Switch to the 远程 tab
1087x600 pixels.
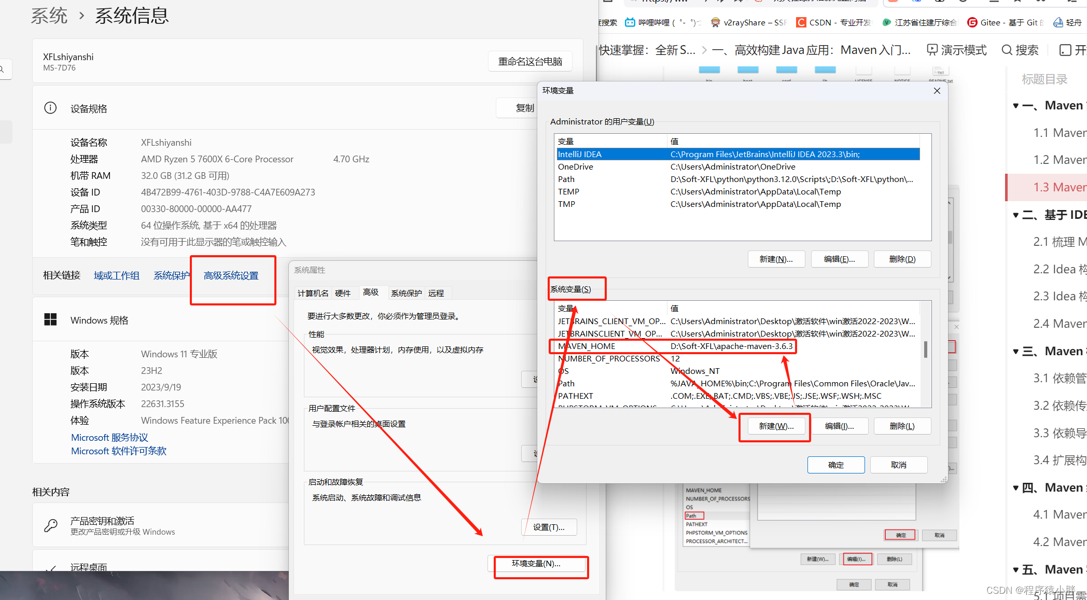[436, 293]
